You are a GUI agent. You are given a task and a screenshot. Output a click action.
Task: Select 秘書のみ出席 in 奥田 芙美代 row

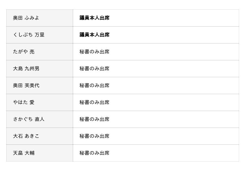point(94,86)
